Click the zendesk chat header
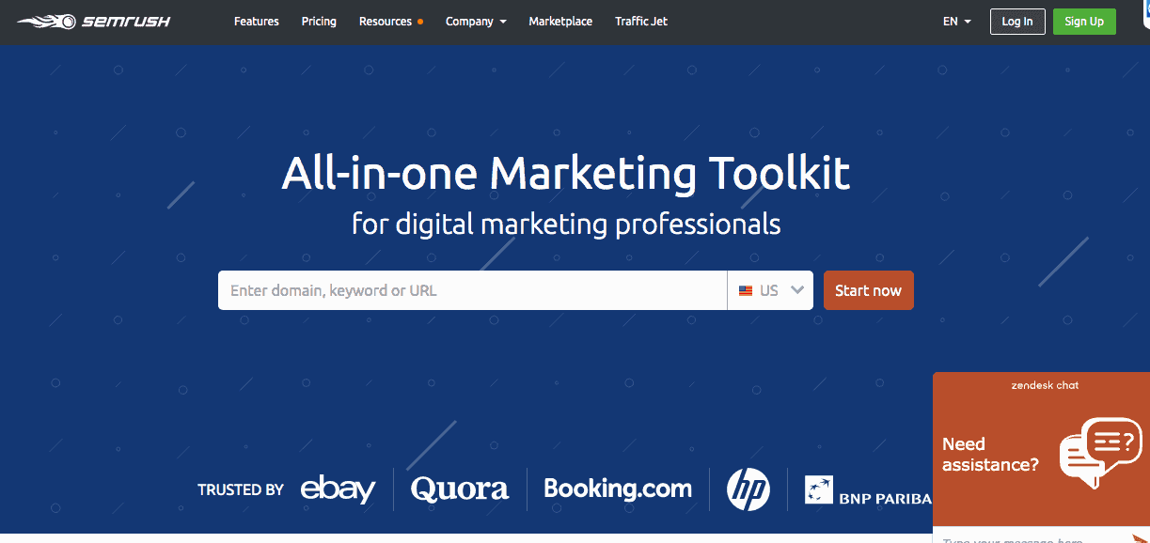 [1045, 385]
